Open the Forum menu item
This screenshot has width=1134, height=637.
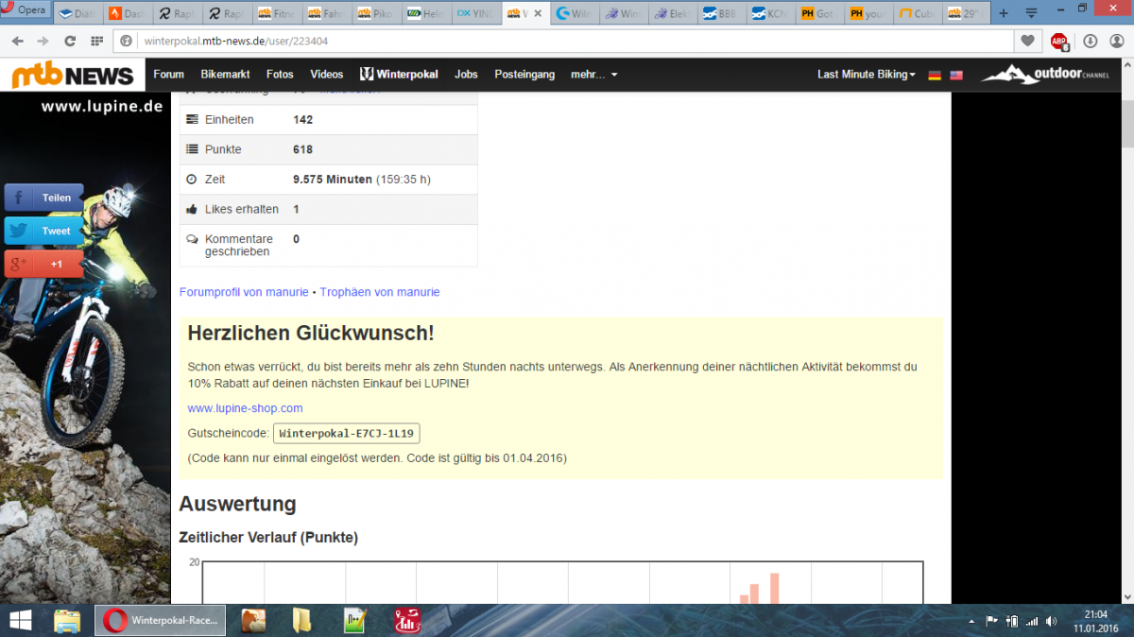pyautogui.click(x=169, y=75)
